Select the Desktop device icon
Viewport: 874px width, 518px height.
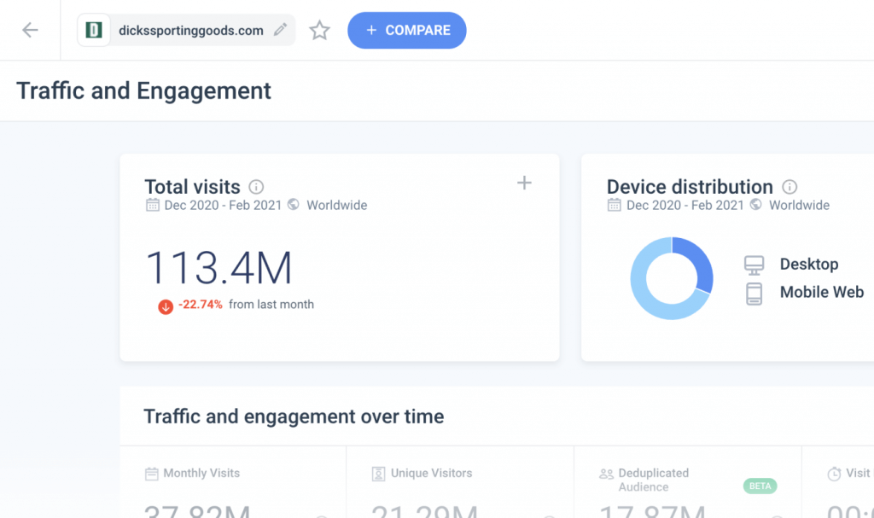pos(755,264)
